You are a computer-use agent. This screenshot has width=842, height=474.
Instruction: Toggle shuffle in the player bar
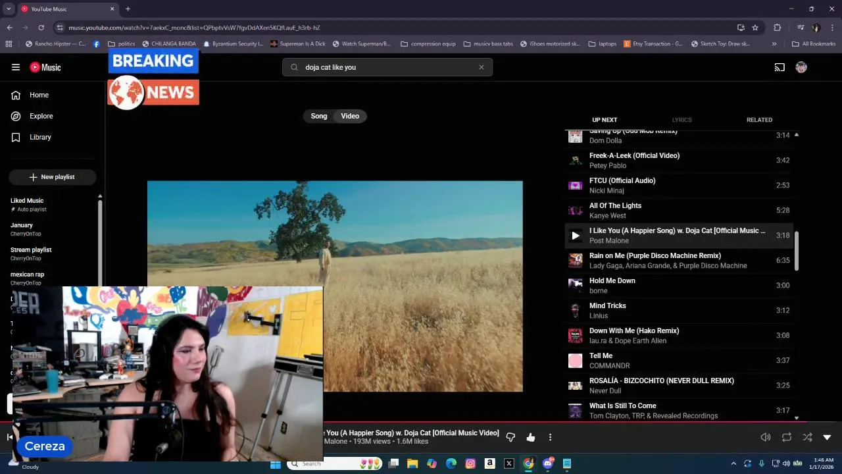tap(807, 437)
